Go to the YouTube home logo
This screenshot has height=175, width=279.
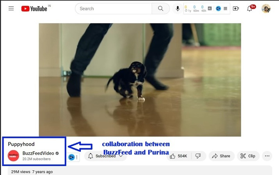[x=34, y=9]
